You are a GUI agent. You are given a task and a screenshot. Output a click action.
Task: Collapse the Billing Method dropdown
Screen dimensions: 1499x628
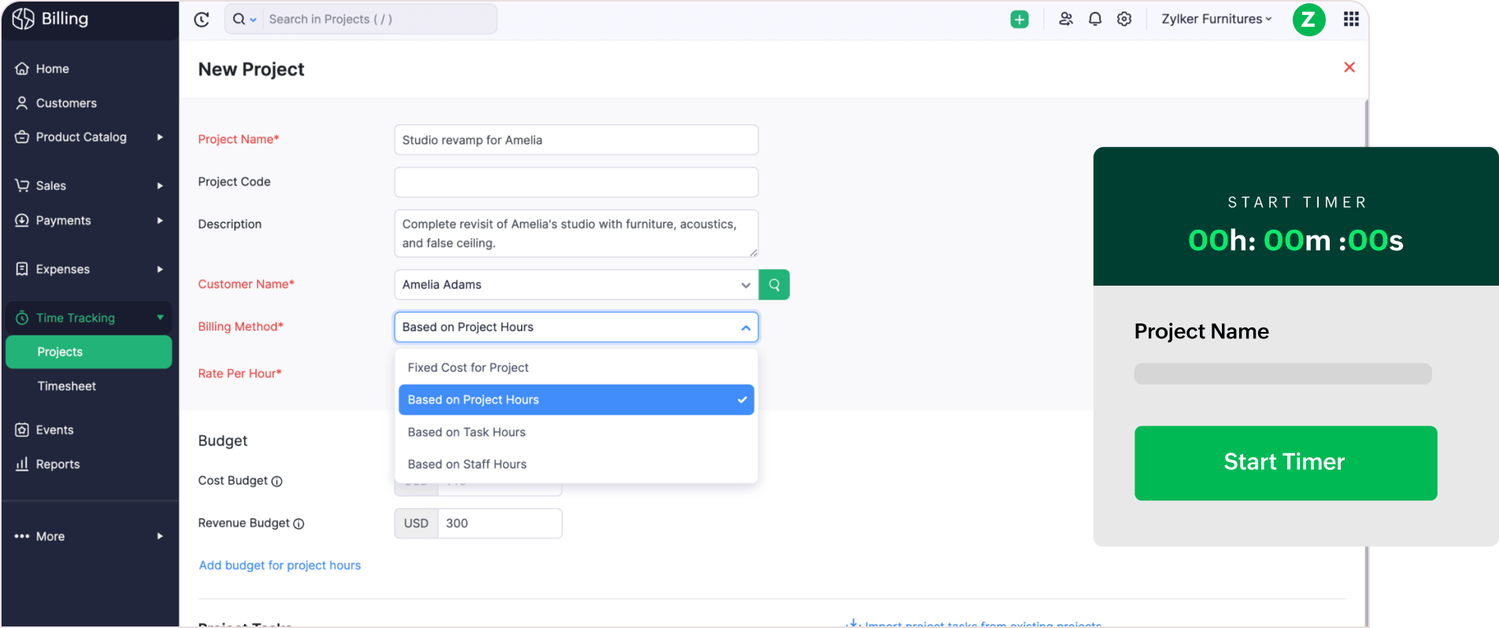[x=745, y=327]
